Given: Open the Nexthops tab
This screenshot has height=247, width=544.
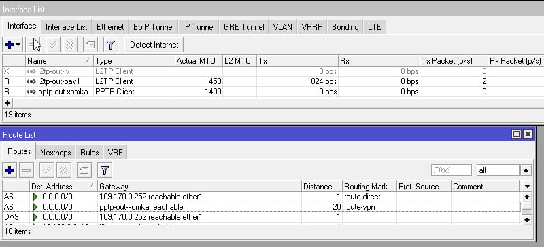Looking at the screenshot, I should coord(56,153).
